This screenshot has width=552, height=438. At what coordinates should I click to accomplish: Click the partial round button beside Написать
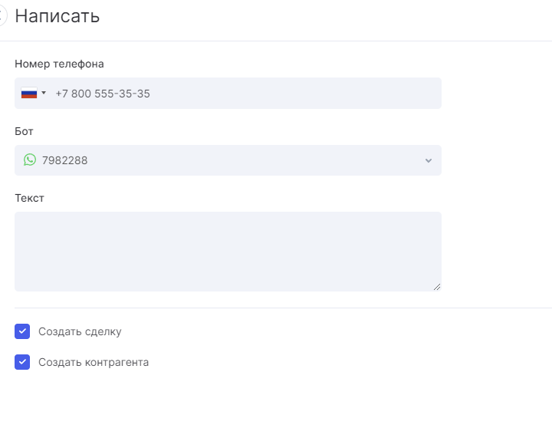[3, 16]
